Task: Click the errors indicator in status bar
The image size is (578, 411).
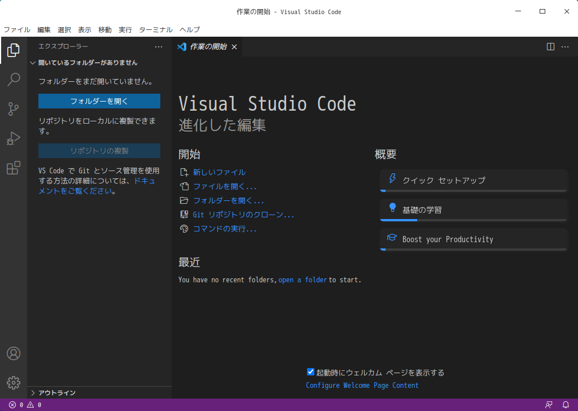Action: (16, 405)
